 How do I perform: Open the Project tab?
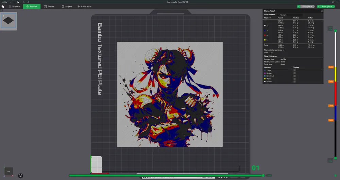[x=67, y=6]
